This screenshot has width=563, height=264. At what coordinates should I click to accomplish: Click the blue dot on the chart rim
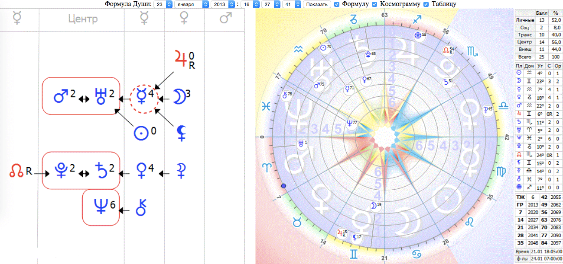point(283,186)
